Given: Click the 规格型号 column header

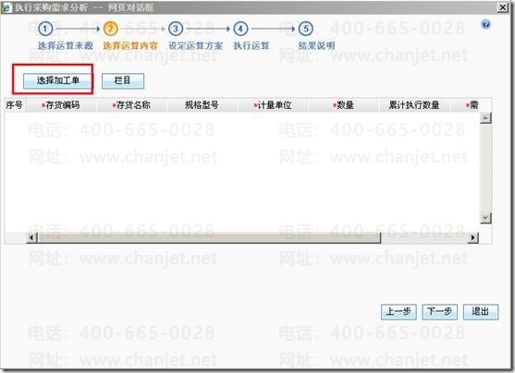Looking at the screenshot, I should (202, 105).
